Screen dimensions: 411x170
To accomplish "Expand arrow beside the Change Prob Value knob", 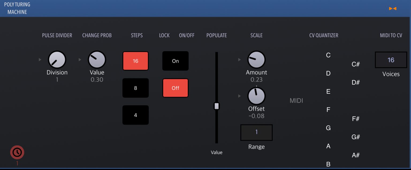I will click(x=80, y=60).
